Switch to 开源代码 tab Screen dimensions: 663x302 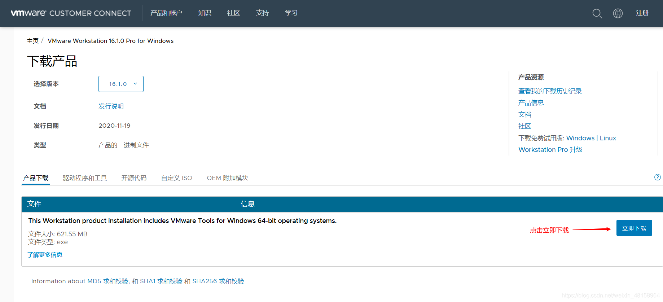[x=134, y=178]
